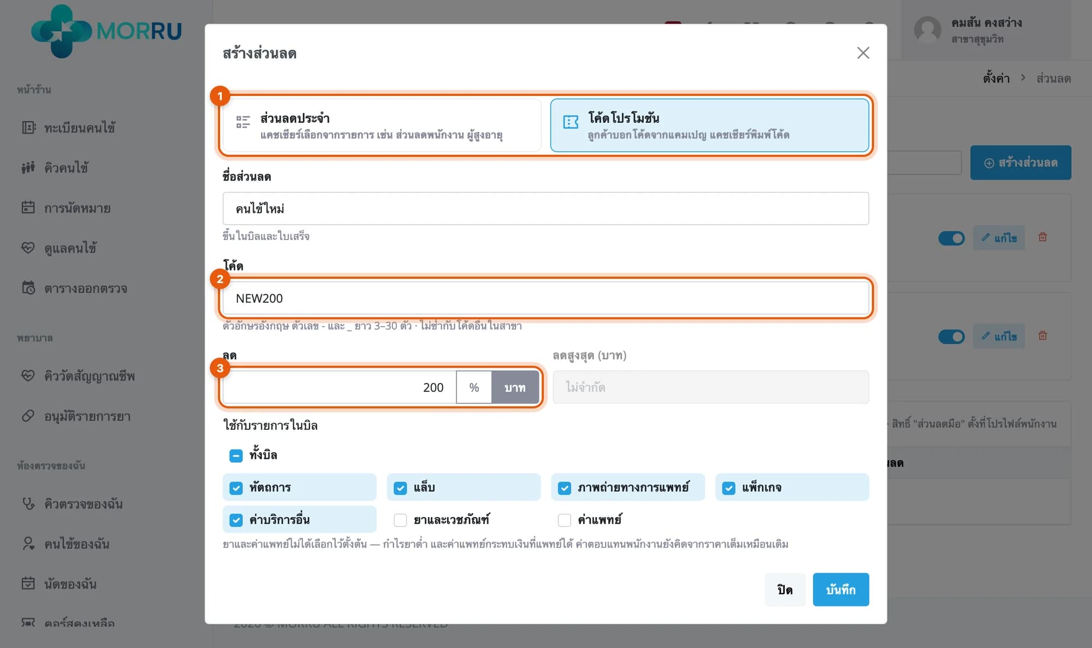Click the ชื่อส่วนลด name input field

point(545,208)
